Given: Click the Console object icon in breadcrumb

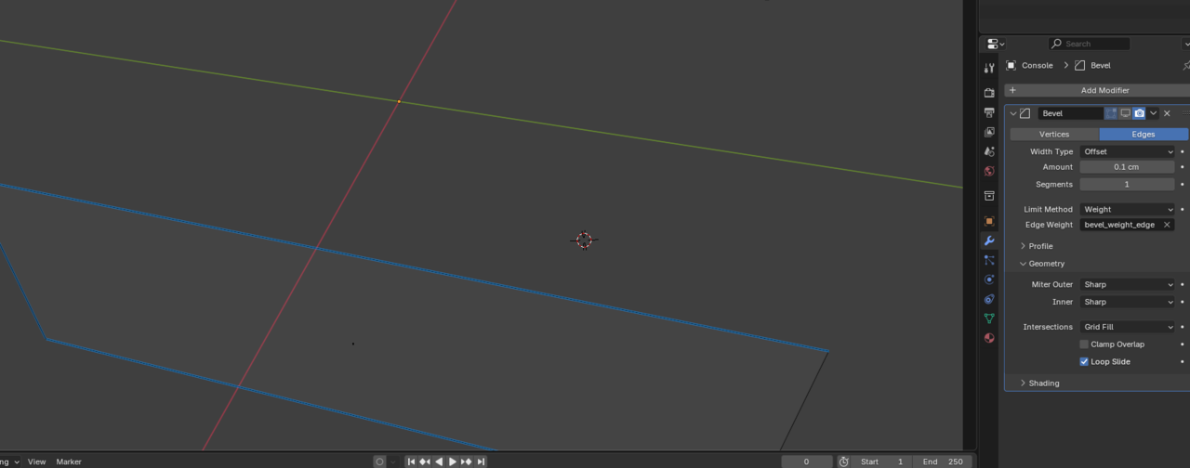Looking at the screenshot, I should tap(1011, 66).
